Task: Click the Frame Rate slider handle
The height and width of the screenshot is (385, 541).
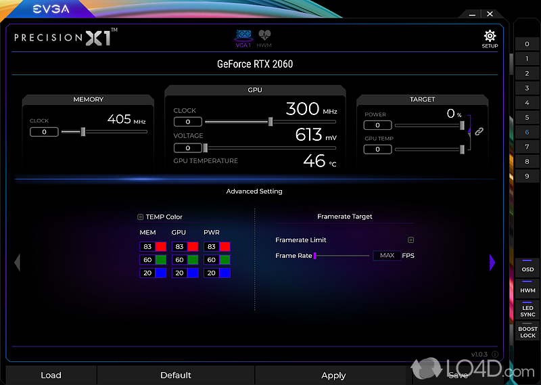Action: 315,256
